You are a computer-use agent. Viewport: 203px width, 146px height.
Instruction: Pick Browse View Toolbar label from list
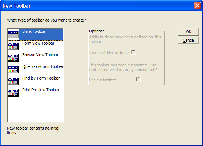[x=40, y=55]
